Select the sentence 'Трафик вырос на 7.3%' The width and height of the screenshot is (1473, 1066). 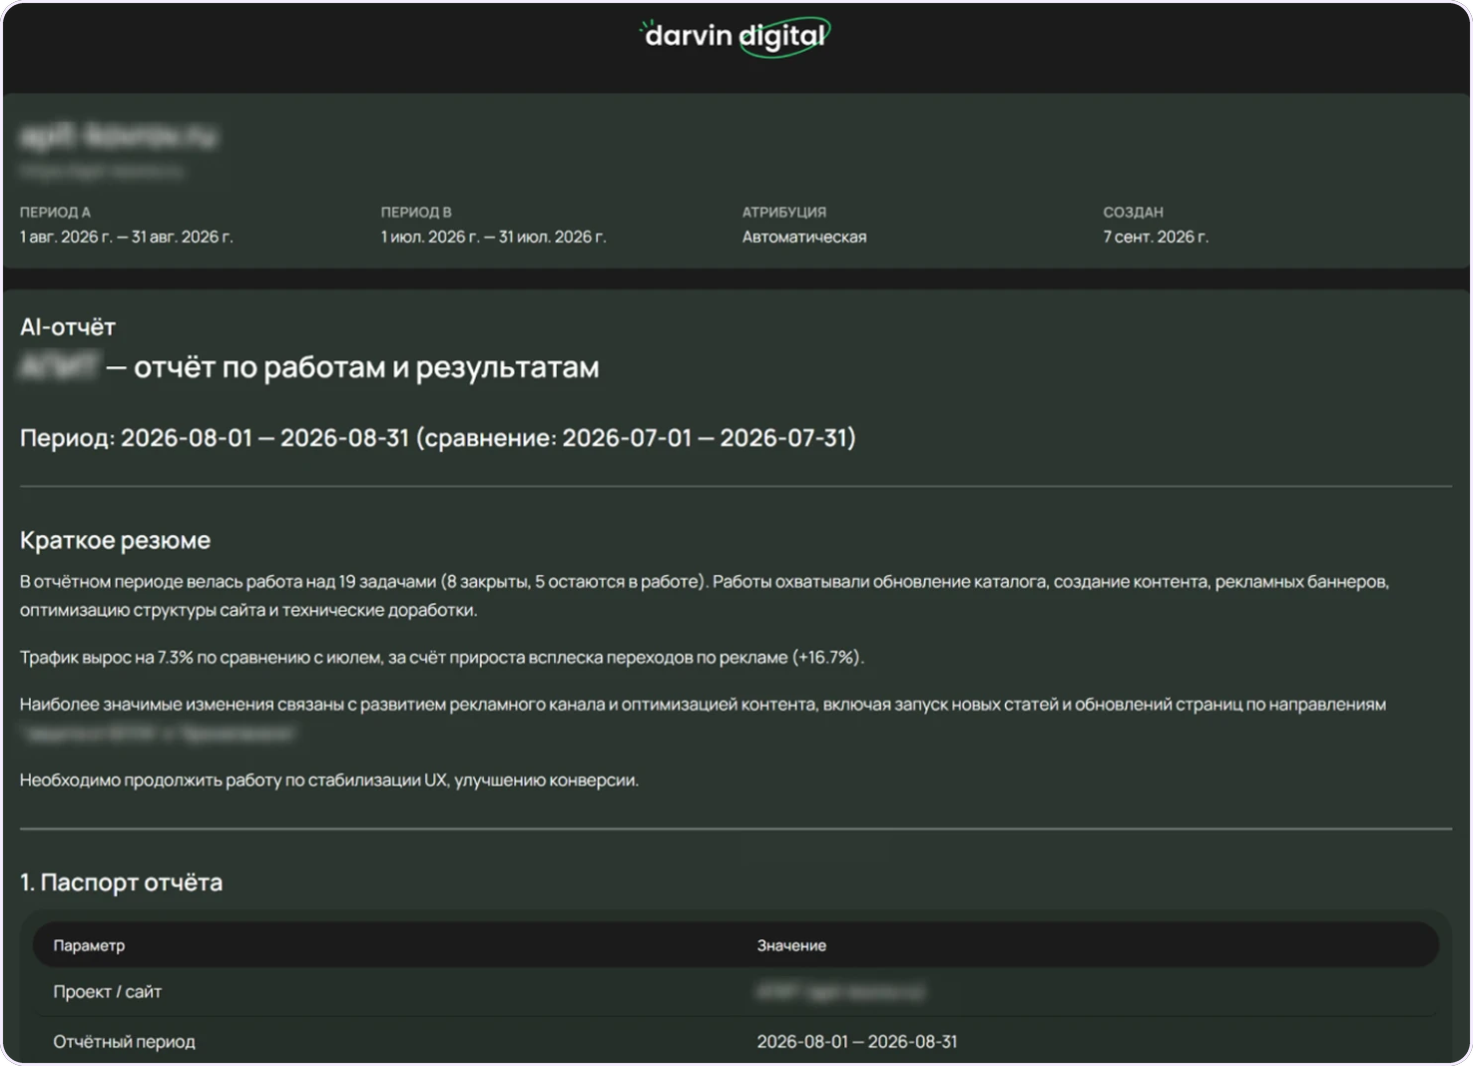point(442,657)
